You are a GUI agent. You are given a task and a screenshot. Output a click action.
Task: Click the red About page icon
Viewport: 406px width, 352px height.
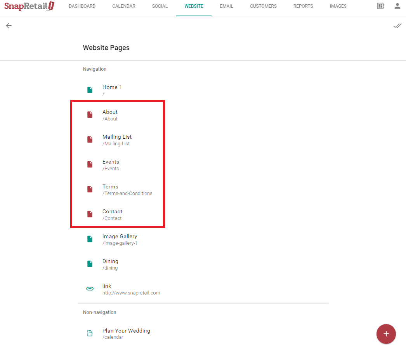[90, 115]
